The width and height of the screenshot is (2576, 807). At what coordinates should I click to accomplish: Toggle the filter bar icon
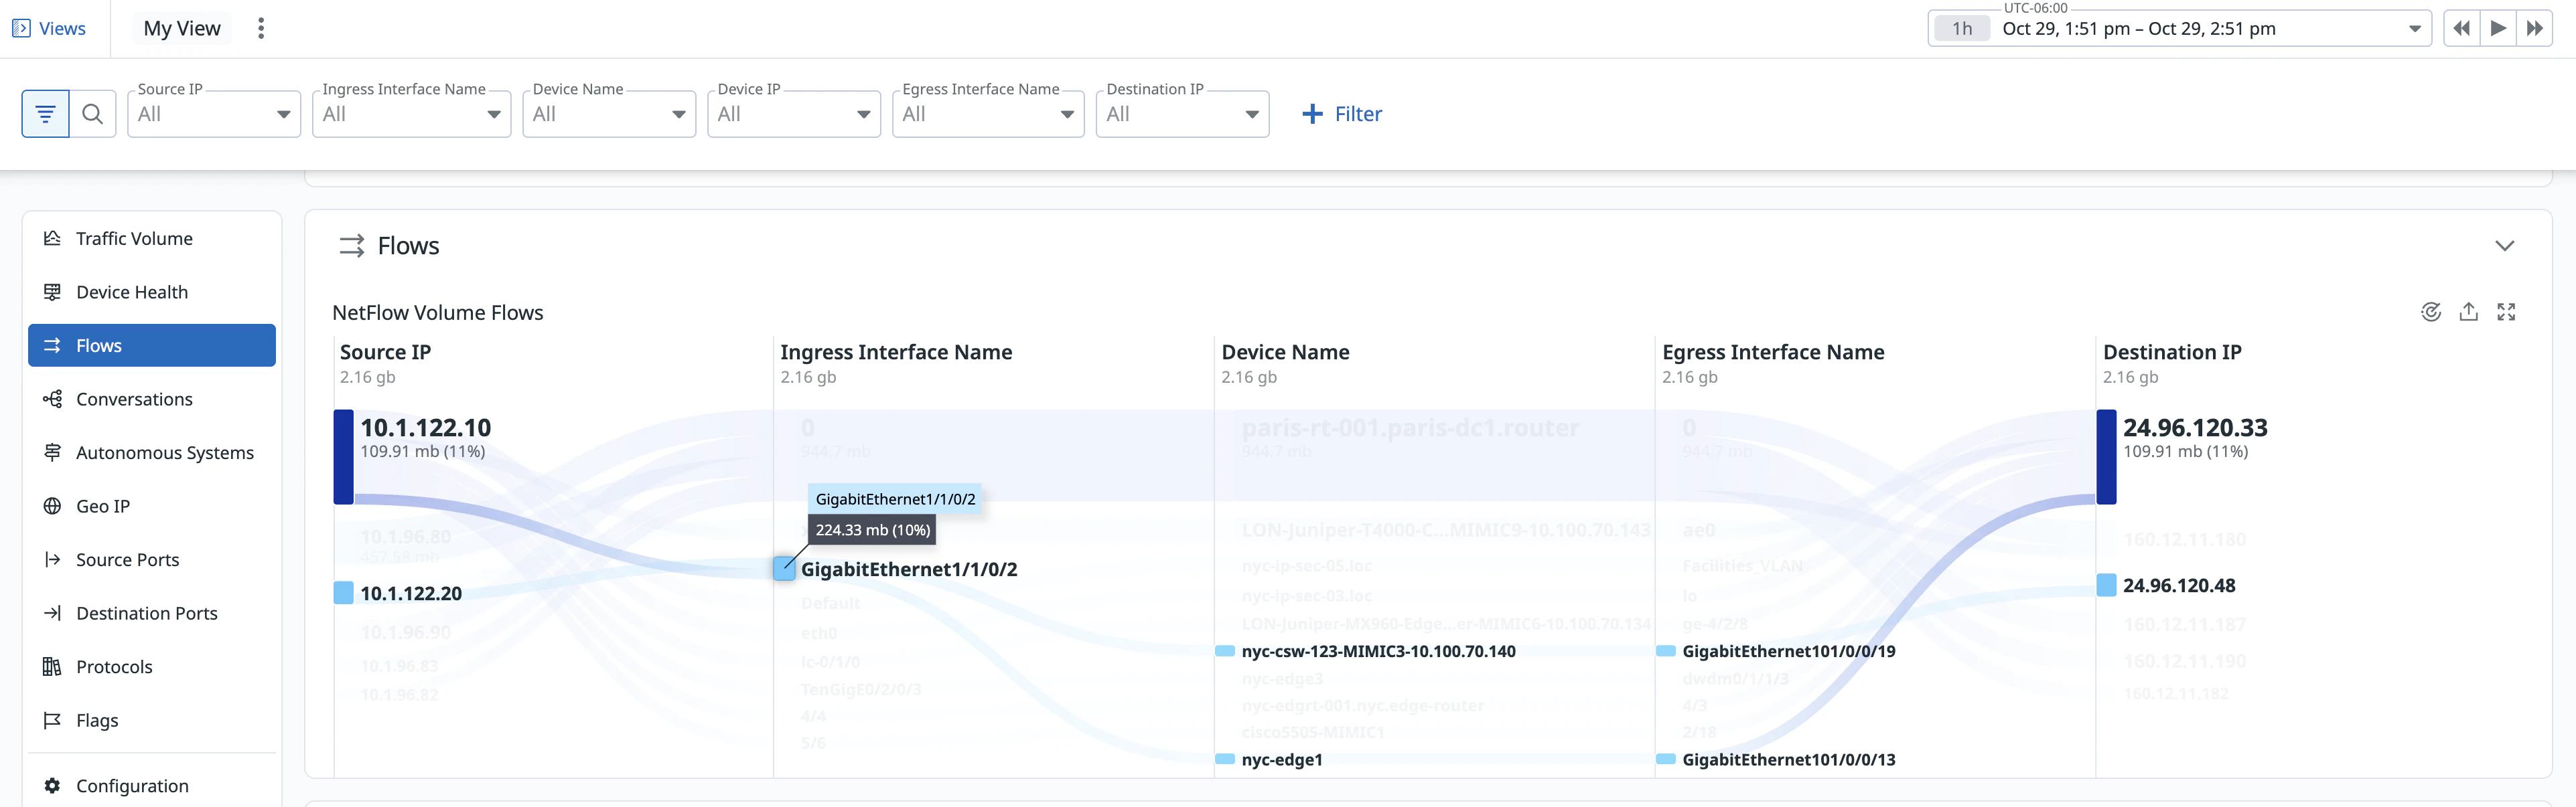[x=45, y=114]
